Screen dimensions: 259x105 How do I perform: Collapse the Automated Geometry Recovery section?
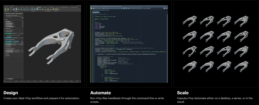(5, 39)
